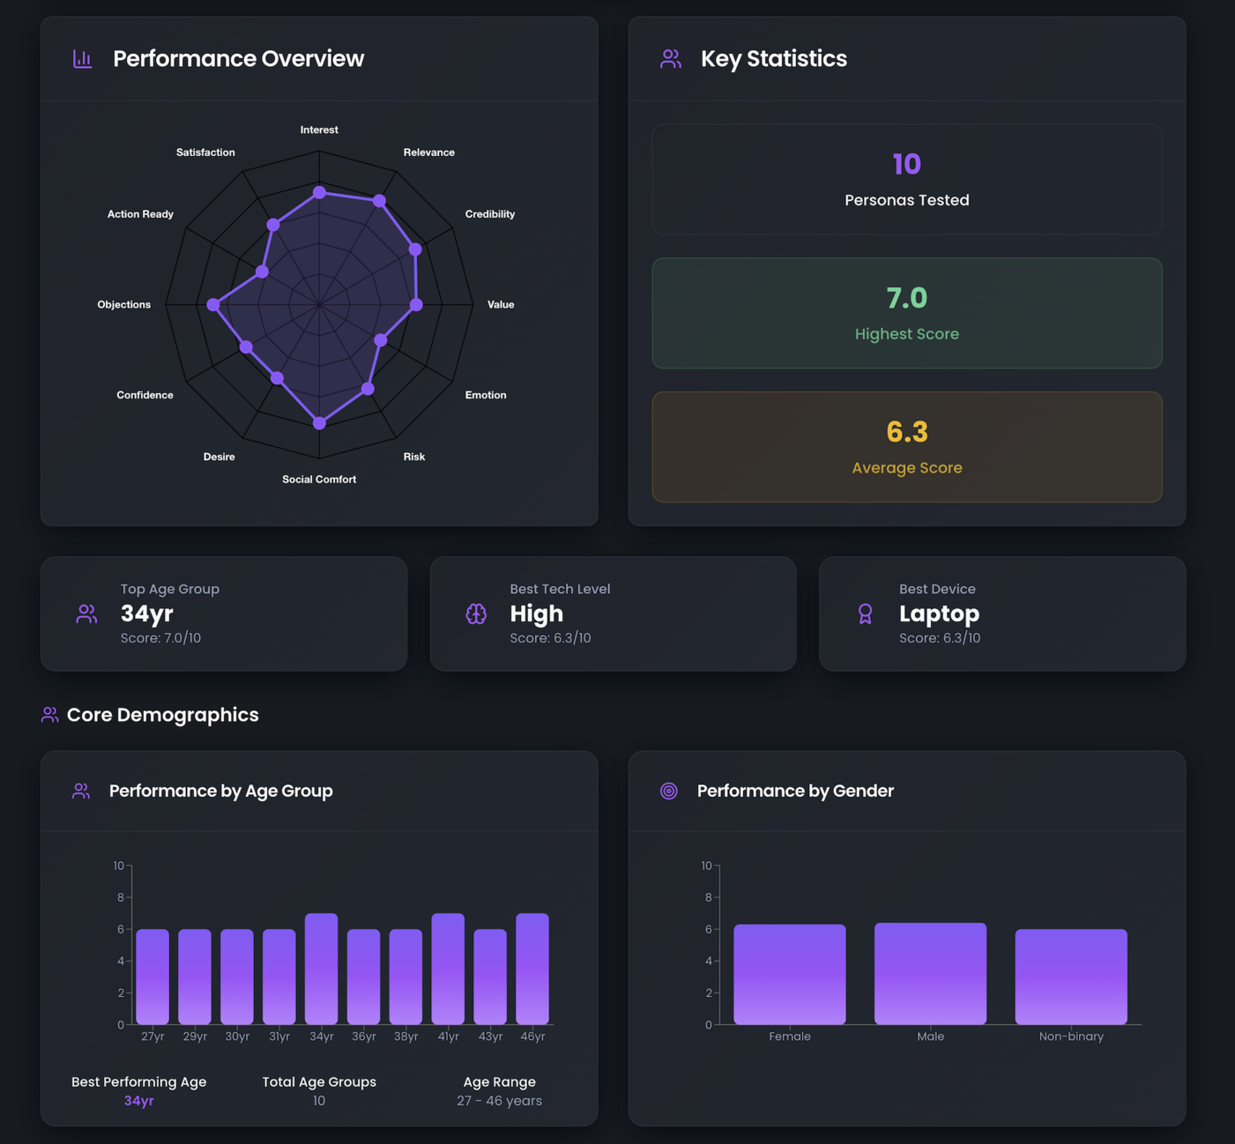1235x1144 pixels.
Task: Click the Non-binary bar in gender chart
Action: coord(1071,977)
